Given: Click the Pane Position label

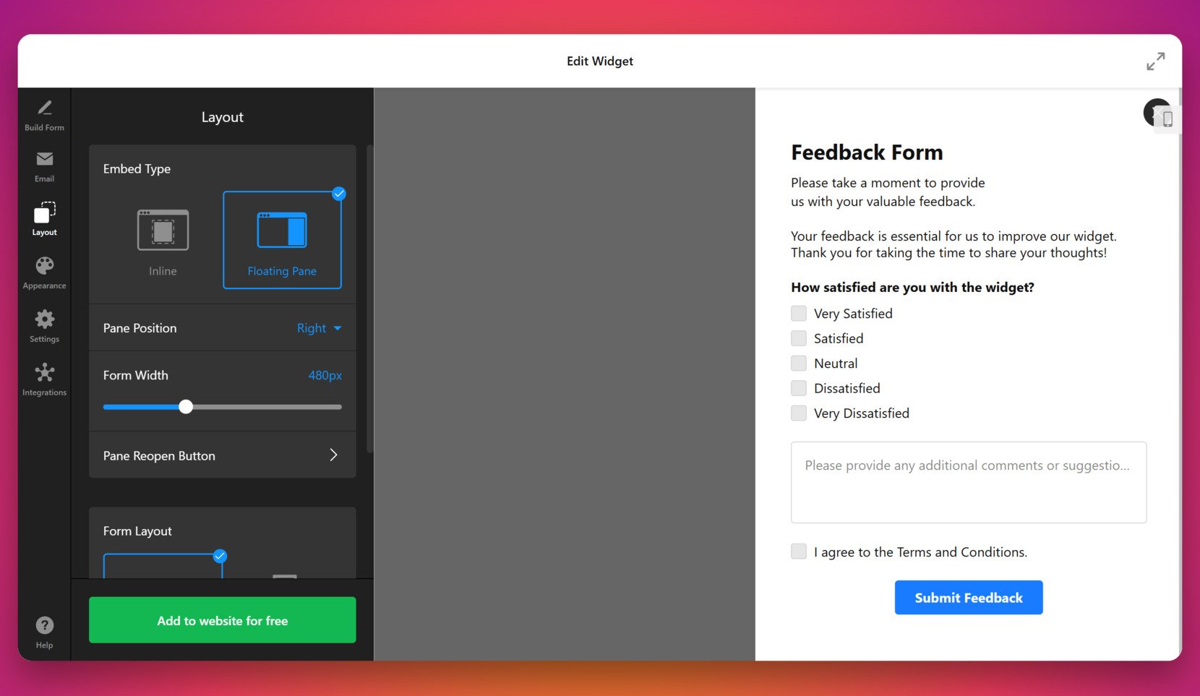Looking at the screenshot, I should click(140, 328).
